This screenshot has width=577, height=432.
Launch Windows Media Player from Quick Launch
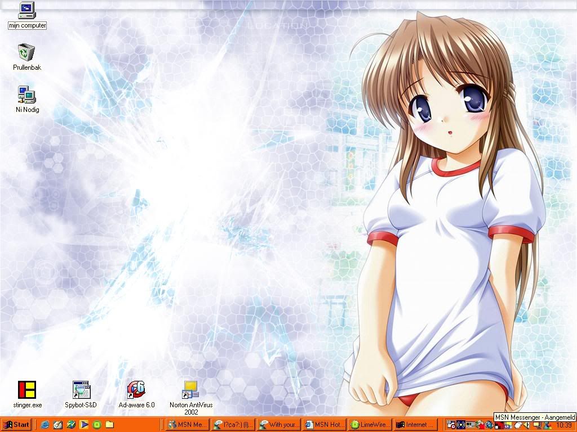pyautogui.click(x=85, y=425)
